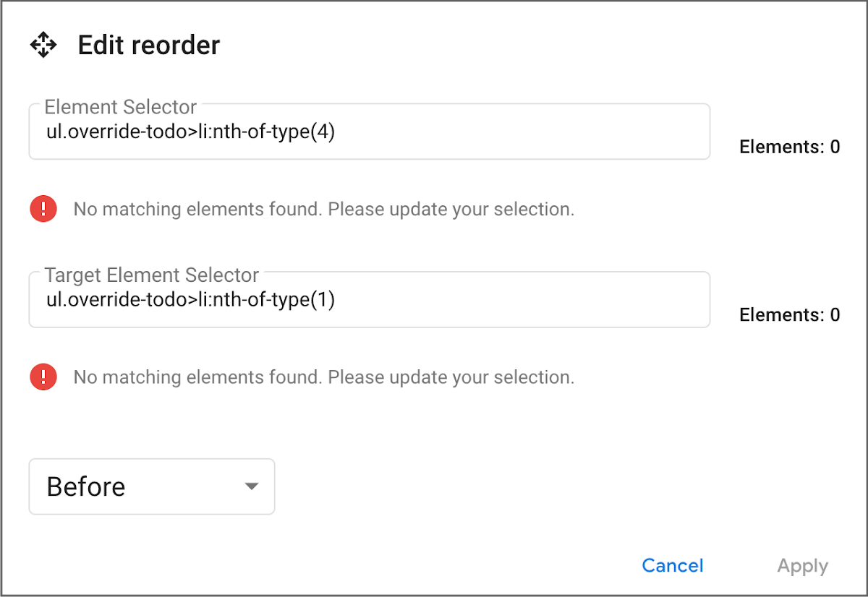Click Elements: 0 count beside Element Selector
This screenshot has width=868, height=597.
coord(789,147)
